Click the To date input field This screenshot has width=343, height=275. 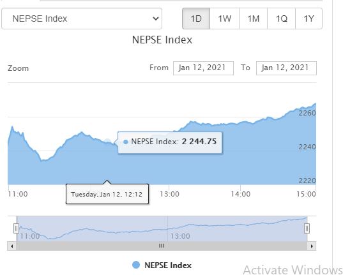(286, 68)
